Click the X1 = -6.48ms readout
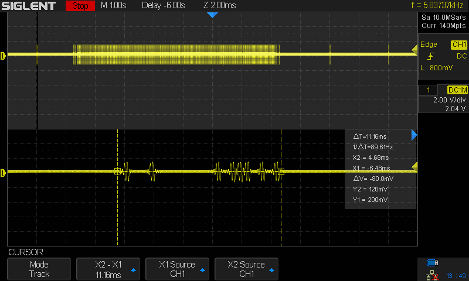Image resolution: width=469 pixels, height=281 pixels. pos(371,168)
